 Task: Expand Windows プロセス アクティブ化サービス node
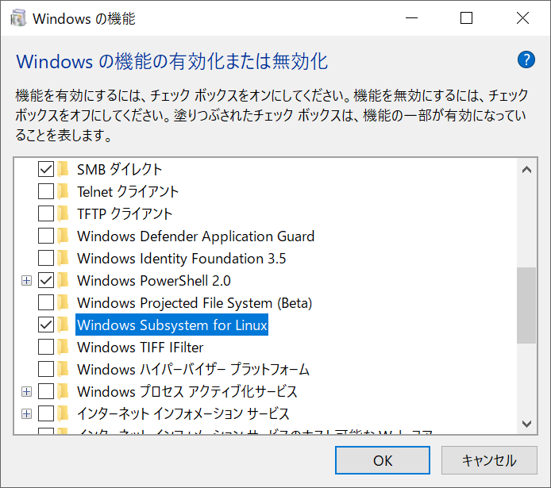point(27,392)
